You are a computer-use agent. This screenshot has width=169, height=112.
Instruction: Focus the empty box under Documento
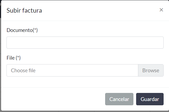coord(85,42)
